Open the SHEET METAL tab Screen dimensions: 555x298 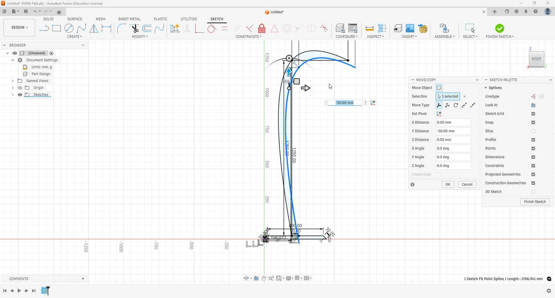[129, 19]
